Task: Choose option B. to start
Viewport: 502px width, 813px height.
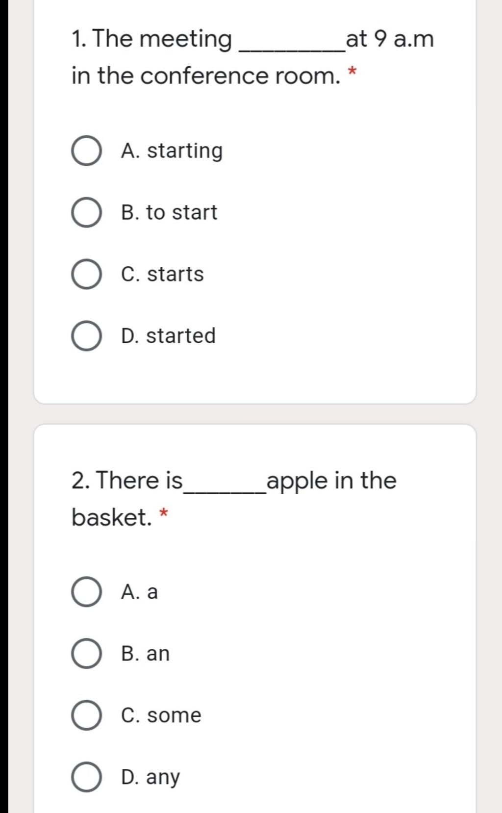Action: click(x=87, y=212)
